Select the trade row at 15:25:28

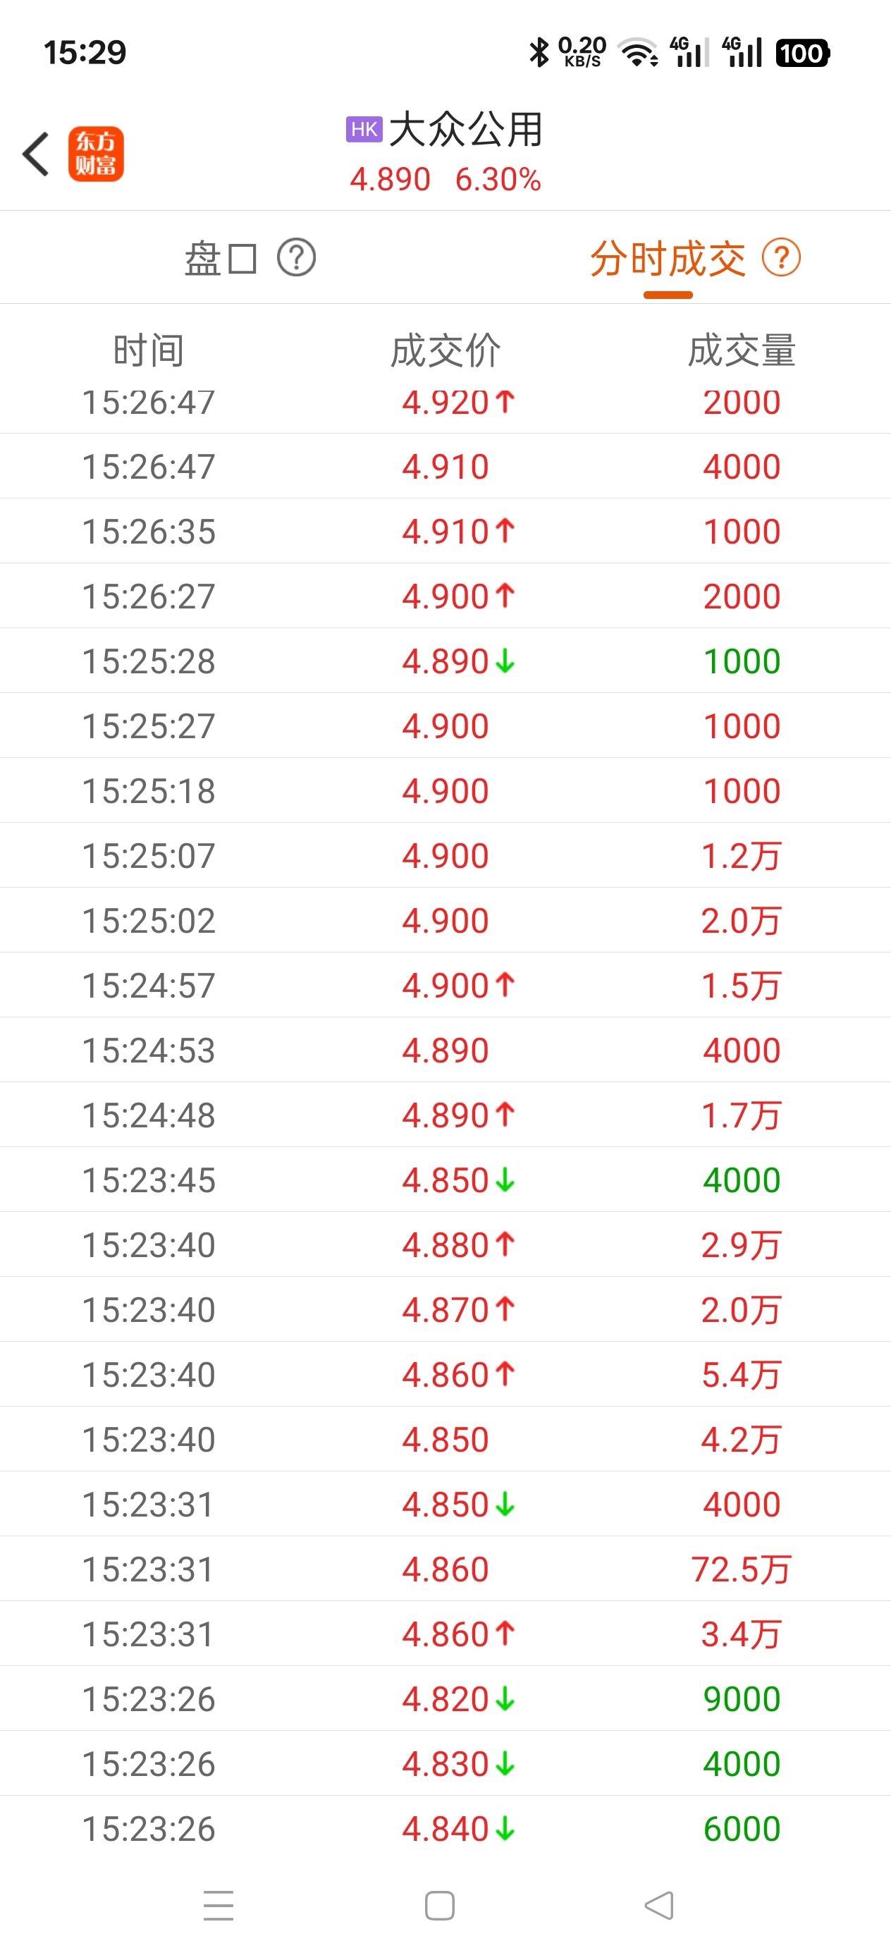[x=445, y=661]
